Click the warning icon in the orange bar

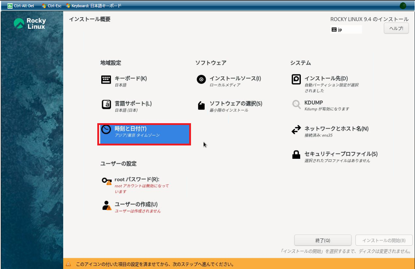(68, 264)
